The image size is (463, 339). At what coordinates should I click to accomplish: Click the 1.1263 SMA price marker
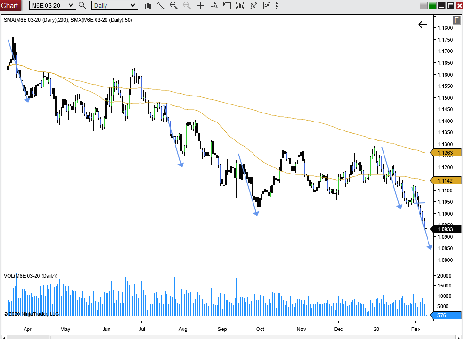(x=446, y=153)
